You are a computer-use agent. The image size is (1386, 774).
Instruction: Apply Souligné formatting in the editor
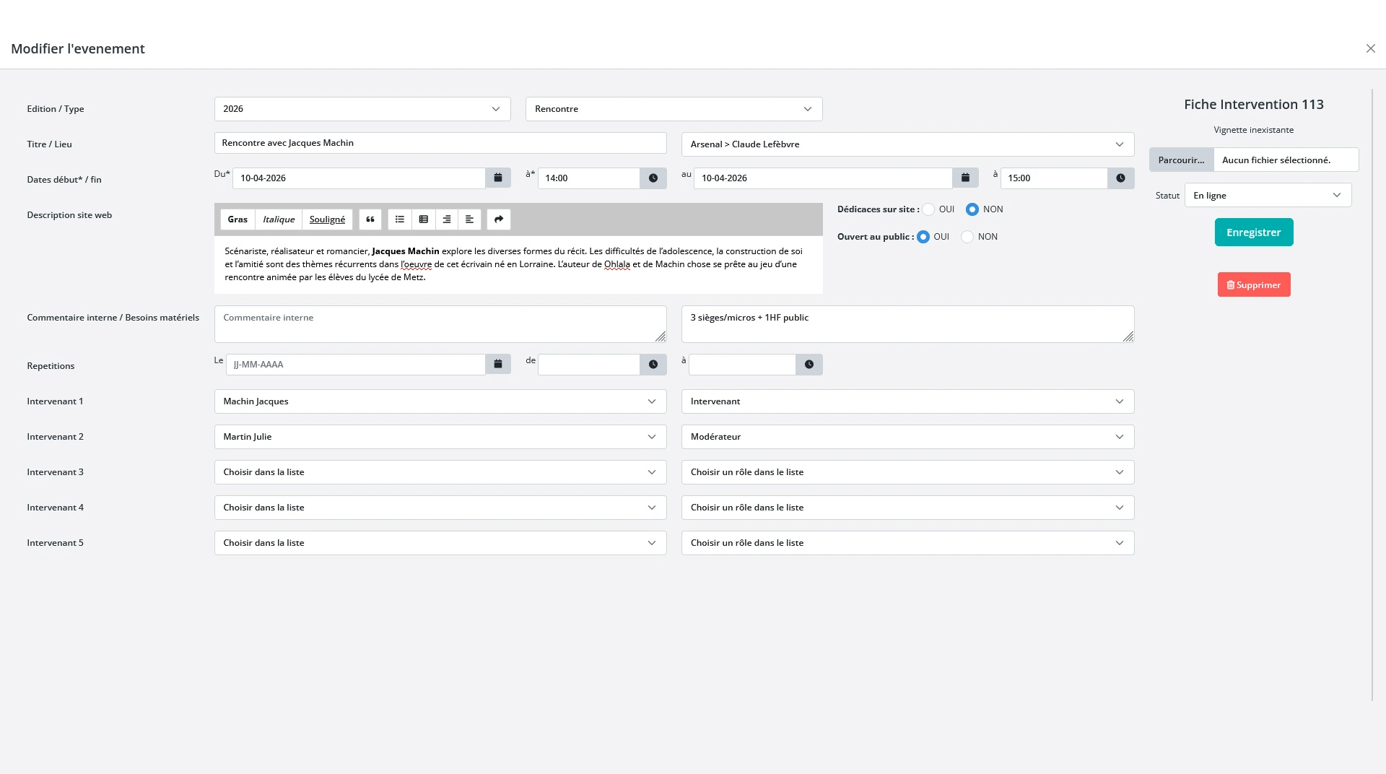(327, 219)
